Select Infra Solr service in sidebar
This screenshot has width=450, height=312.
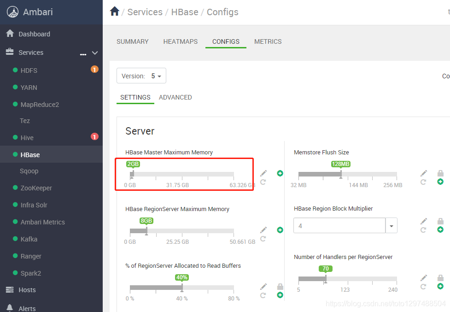(x=34, y=205)
